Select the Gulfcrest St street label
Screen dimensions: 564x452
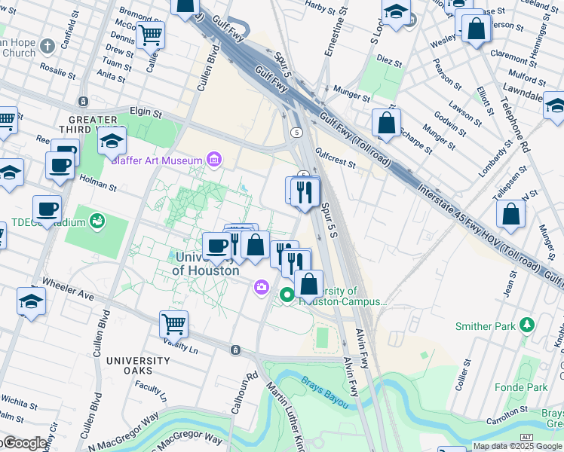[x=336, y=158]
